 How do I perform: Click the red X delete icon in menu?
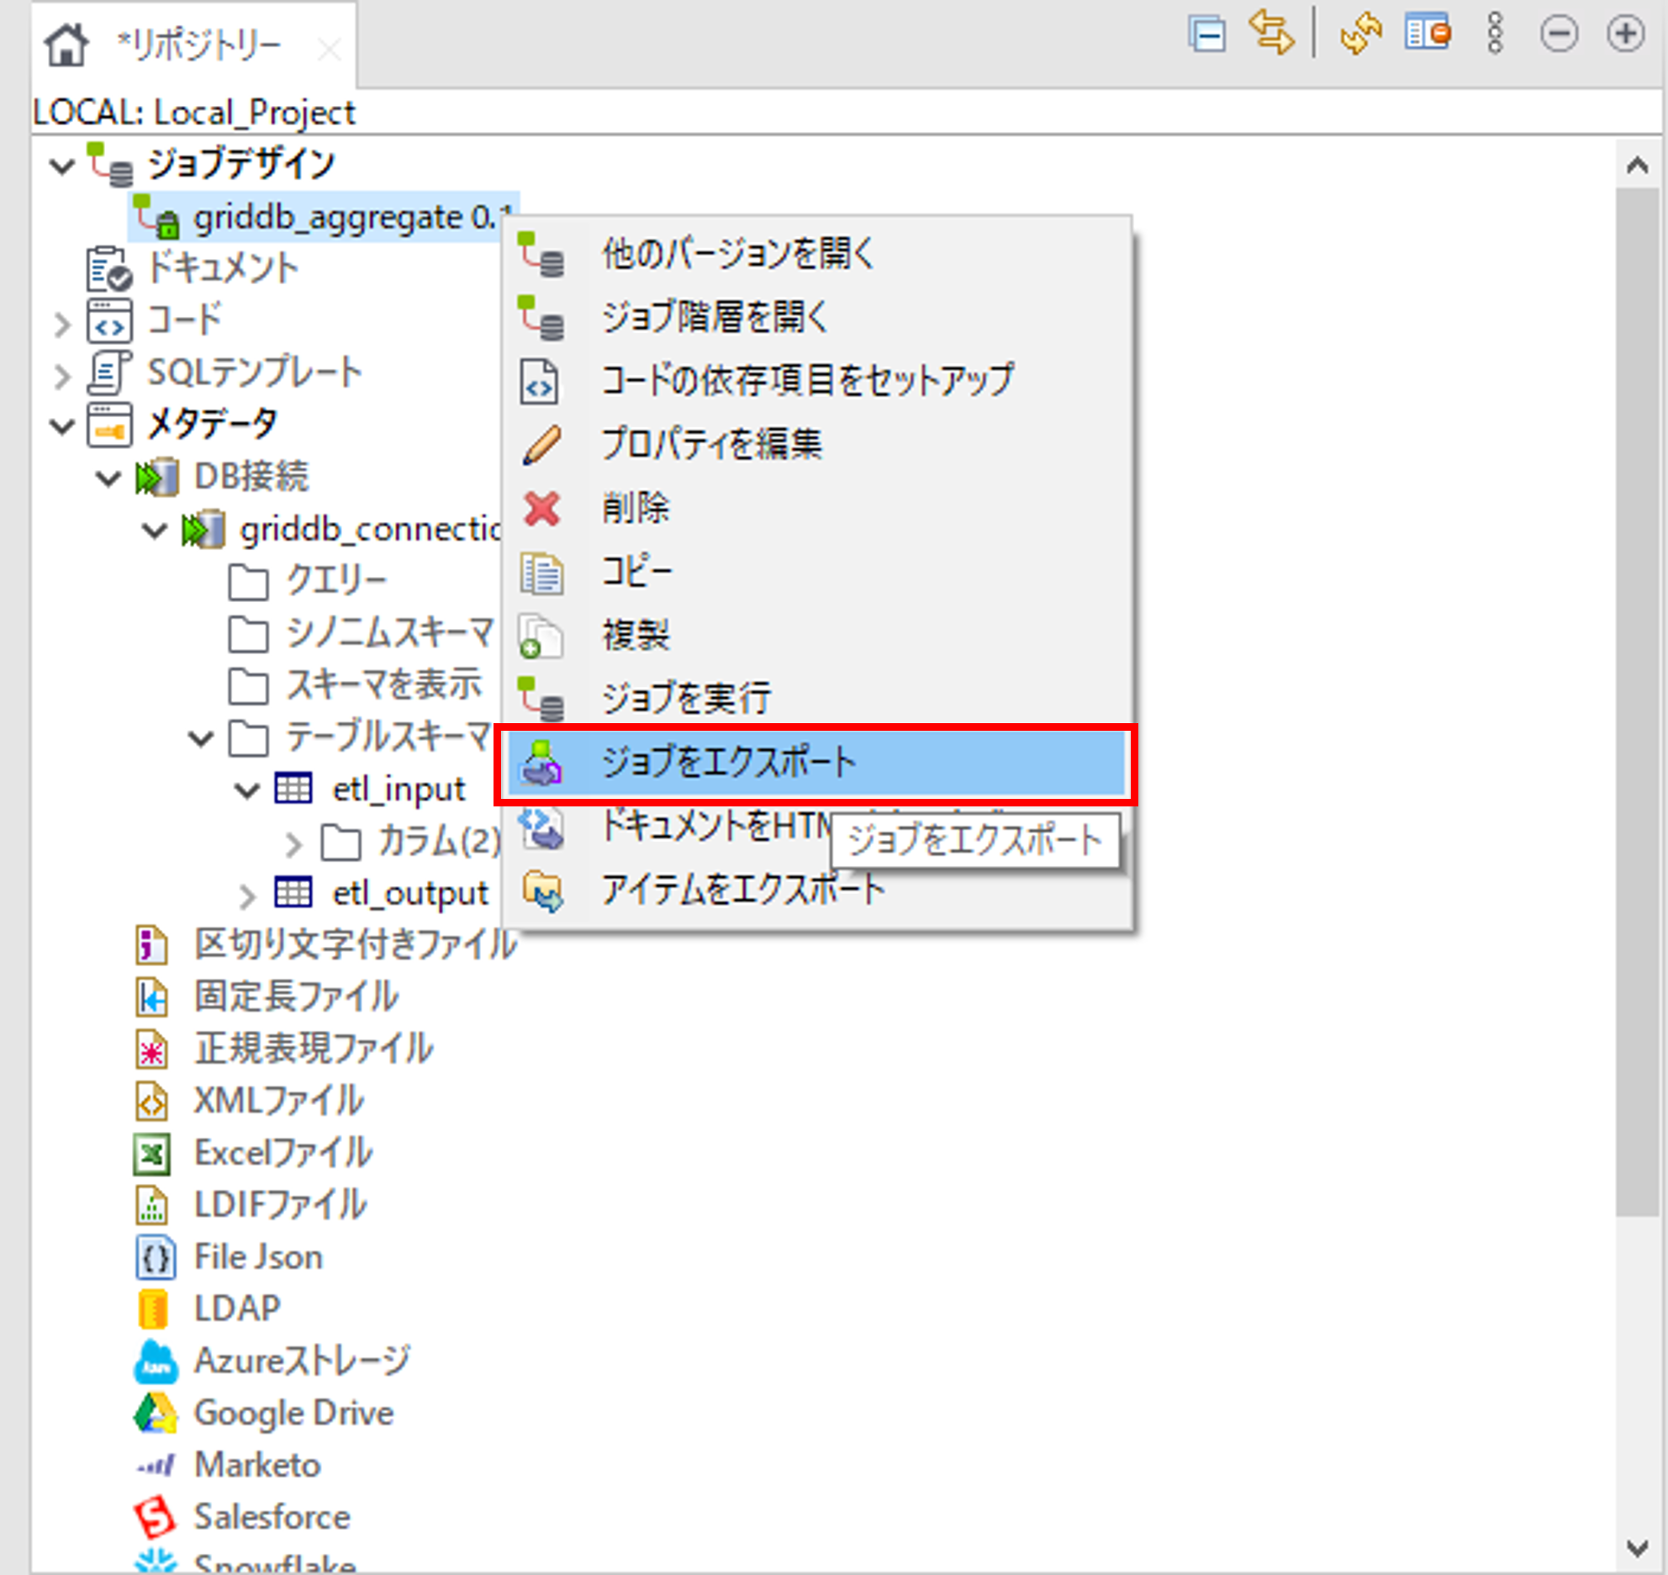click(x=541, y=508)
